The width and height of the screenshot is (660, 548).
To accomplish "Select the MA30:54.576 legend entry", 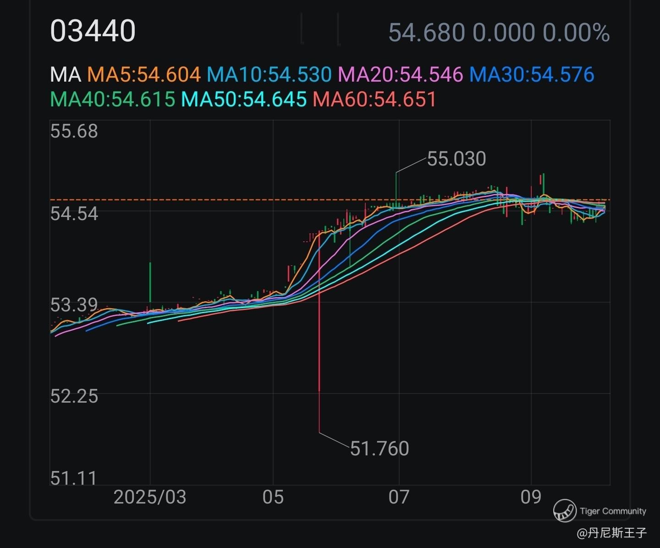I will [x=532, y=74].
